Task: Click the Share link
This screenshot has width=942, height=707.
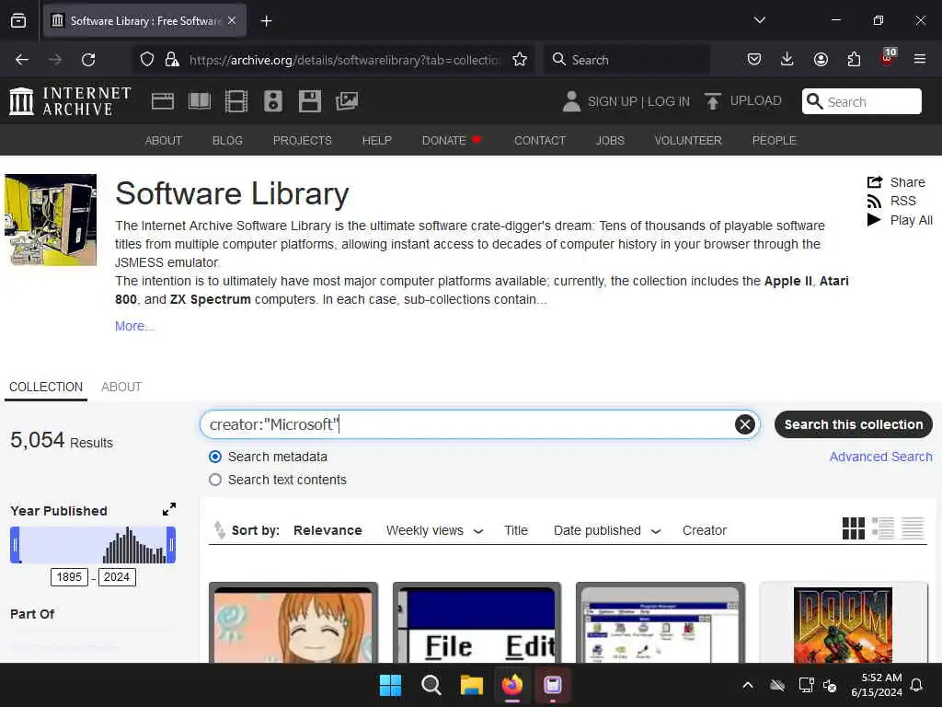Action: 896,182
